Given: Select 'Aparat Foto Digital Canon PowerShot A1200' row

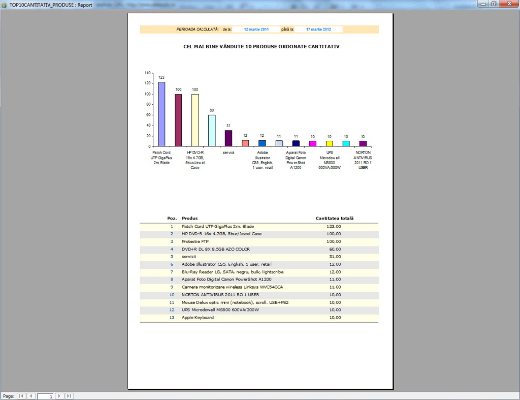Looking at the screenshot, I should click(259, 280).
